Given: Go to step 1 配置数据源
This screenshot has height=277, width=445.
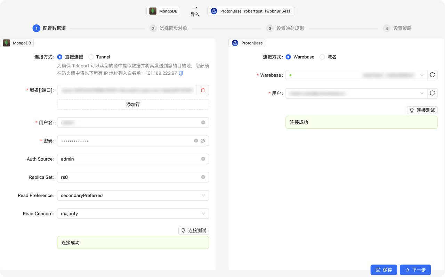Looking at the screenshot, I should 49,28.
